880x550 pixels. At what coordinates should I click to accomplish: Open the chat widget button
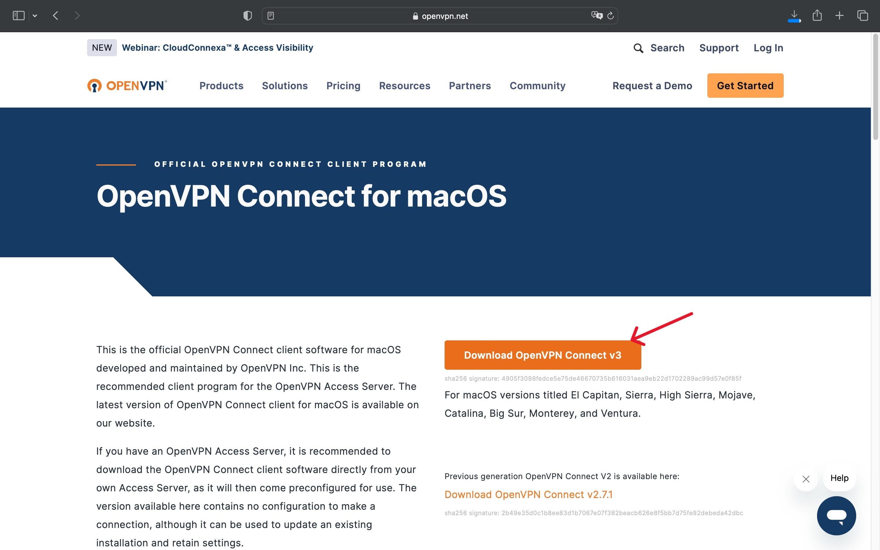[x=836, y=515]
